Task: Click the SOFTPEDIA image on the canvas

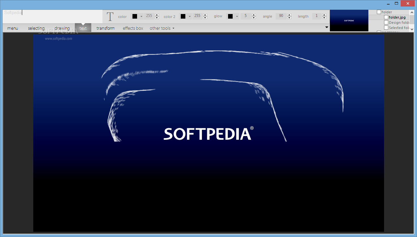Action: tap(208, 133)
